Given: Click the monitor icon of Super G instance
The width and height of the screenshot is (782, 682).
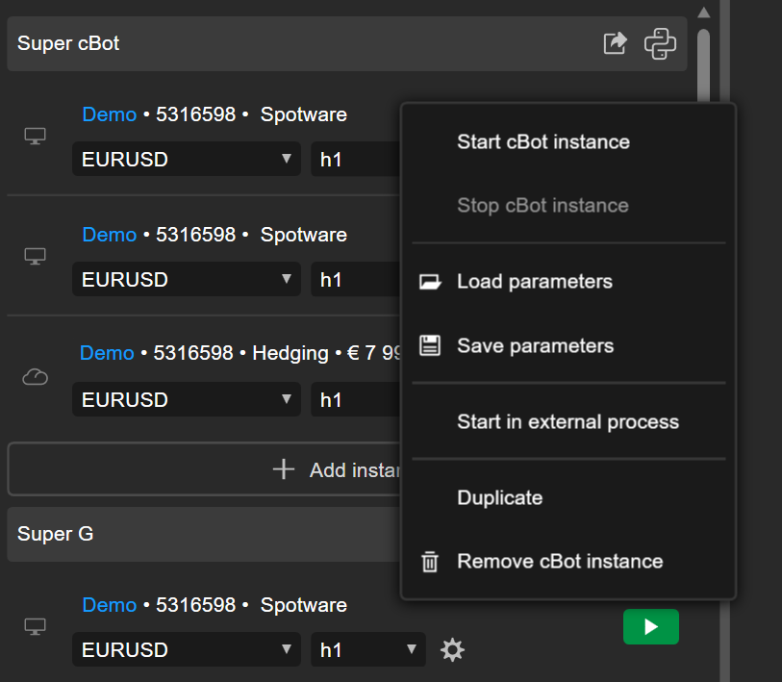Looking at the screenshot, I should (x=35, y=627).
